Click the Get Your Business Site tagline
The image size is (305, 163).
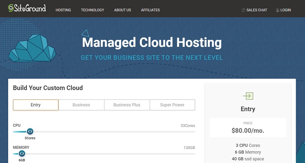coord(152,58)
